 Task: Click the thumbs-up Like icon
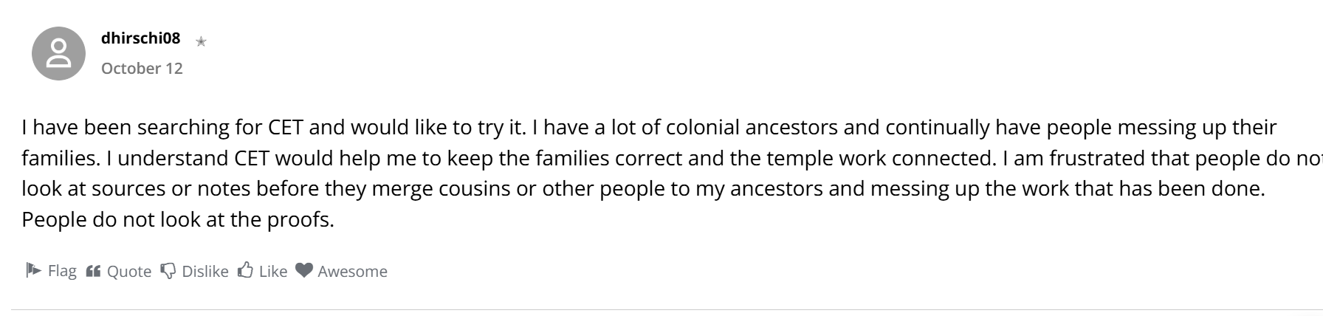point(246,271)
